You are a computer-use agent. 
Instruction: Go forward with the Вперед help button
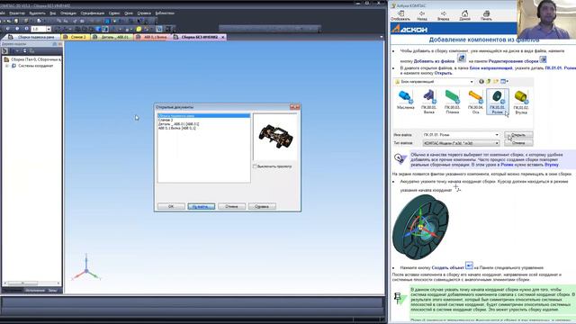point(444,15)
